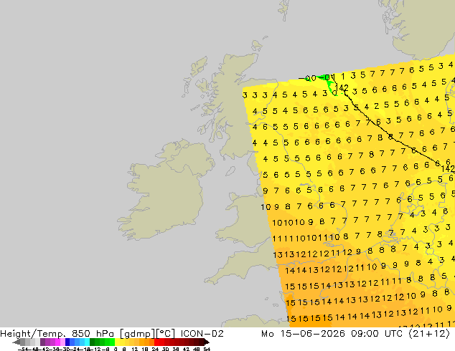Click the [°C] unit label
The height and width of the screenshot is (351, 455).
tap(166, 334)
